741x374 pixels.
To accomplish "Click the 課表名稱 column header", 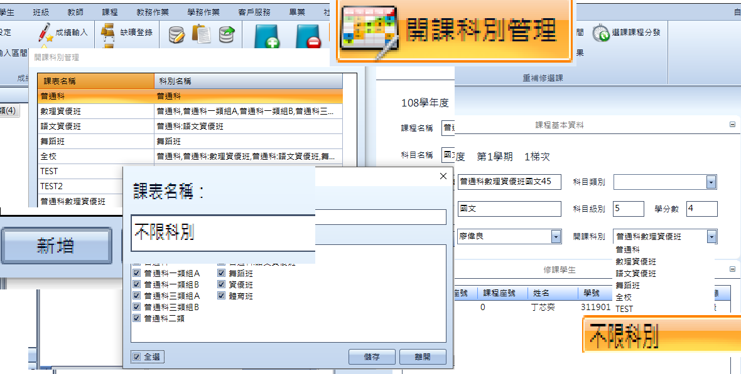I will (x=96, y=81).
